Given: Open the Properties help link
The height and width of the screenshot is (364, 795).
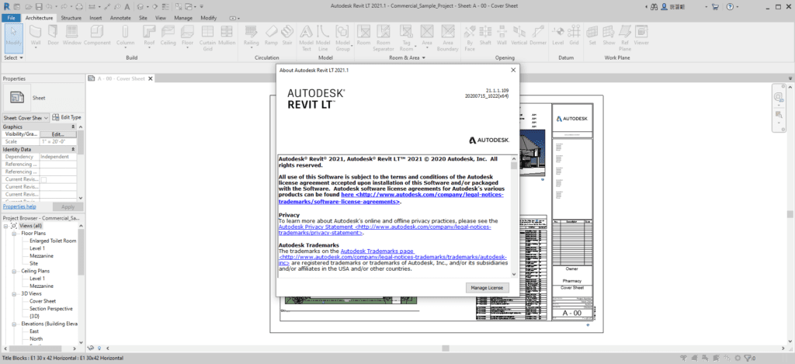Looking at the screenshot, I should 19,207.
